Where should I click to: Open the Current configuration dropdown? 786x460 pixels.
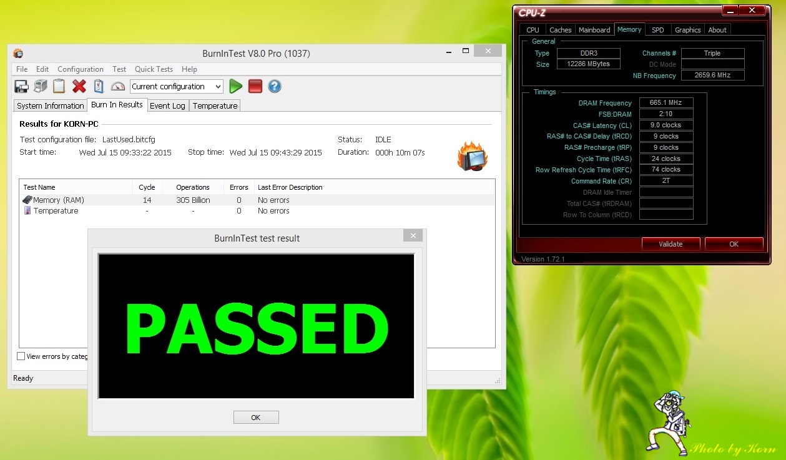(176, 86)
